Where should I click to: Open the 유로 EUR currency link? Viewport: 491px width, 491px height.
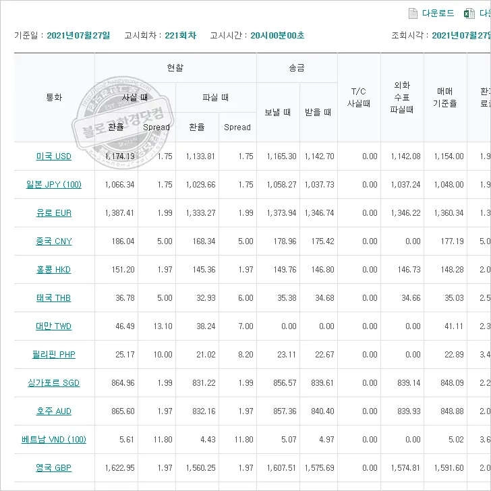[x=54, y=213]
